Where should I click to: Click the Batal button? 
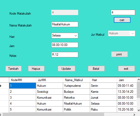tap(96, 69)
